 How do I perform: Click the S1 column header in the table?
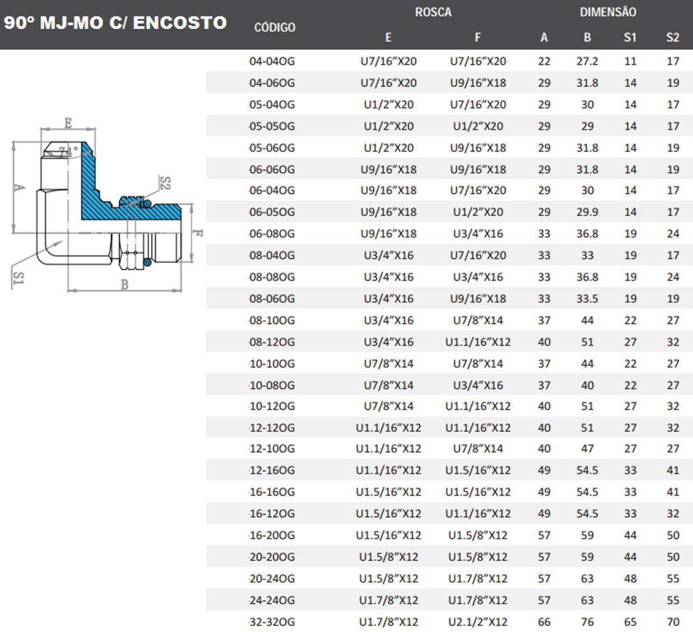630,37
